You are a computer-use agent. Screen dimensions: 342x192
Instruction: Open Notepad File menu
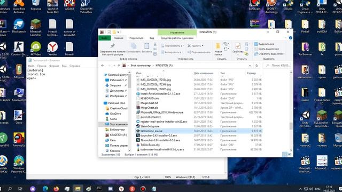click(31, 66)
